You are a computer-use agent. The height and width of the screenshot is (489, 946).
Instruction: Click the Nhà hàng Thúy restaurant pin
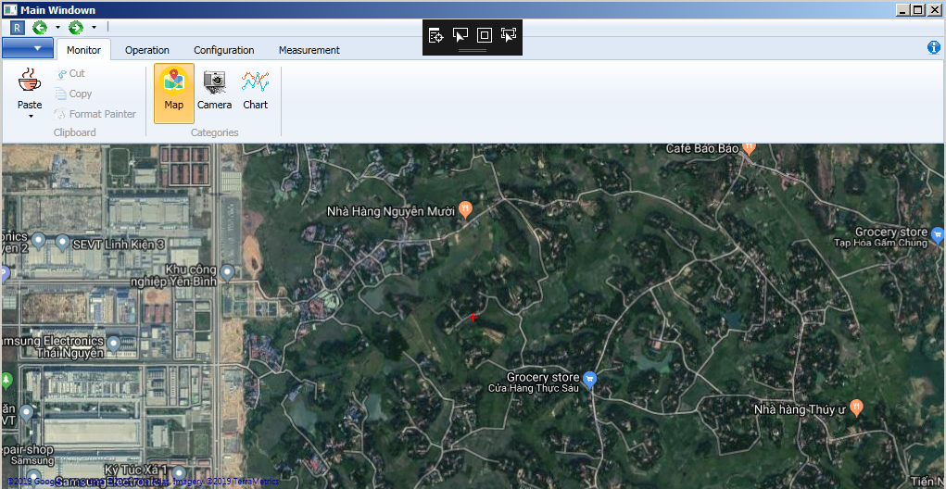click(x=855, y=407)
